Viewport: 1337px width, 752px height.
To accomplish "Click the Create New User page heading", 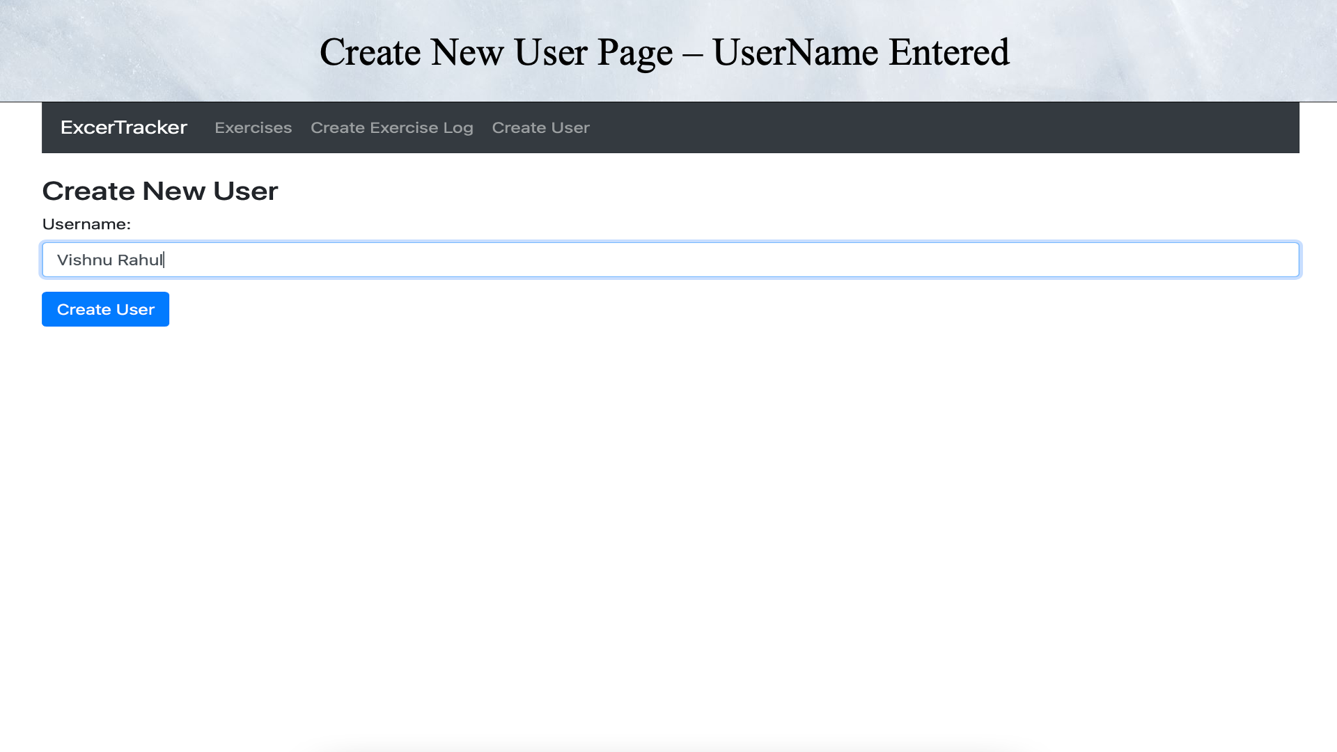I will [159, 191].
